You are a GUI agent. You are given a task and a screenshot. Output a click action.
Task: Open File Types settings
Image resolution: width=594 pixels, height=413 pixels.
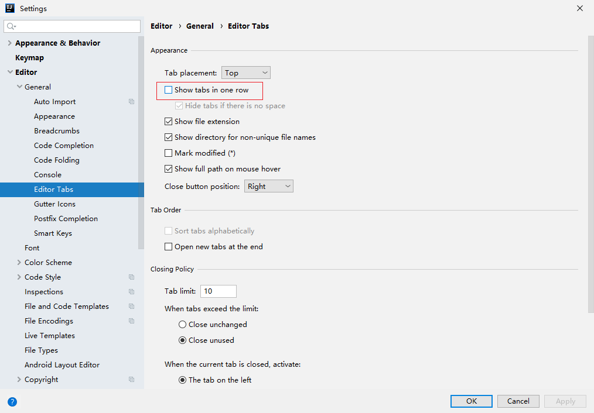pos(41,350)
